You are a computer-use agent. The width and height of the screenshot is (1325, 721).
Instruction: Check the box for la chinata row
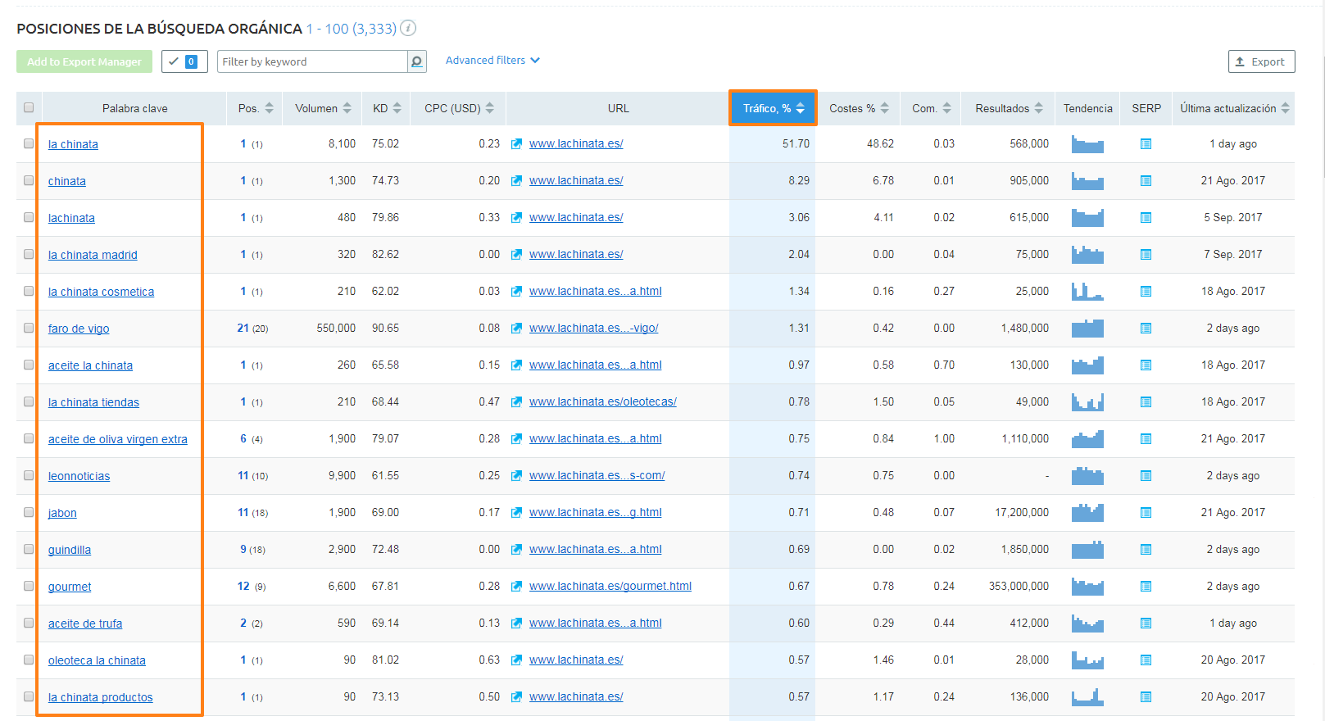(29, 143)
